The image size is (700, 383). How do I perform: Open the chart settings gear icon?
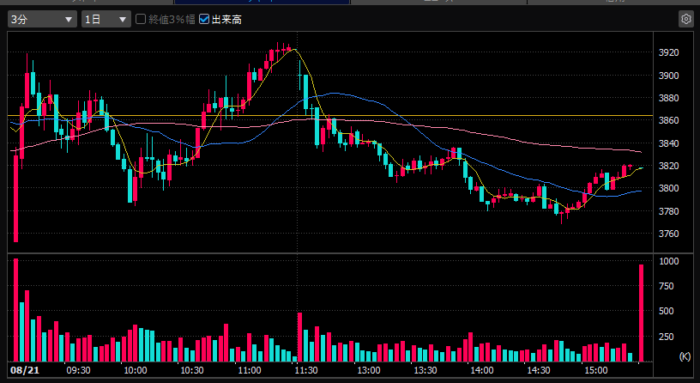point(685,19)
